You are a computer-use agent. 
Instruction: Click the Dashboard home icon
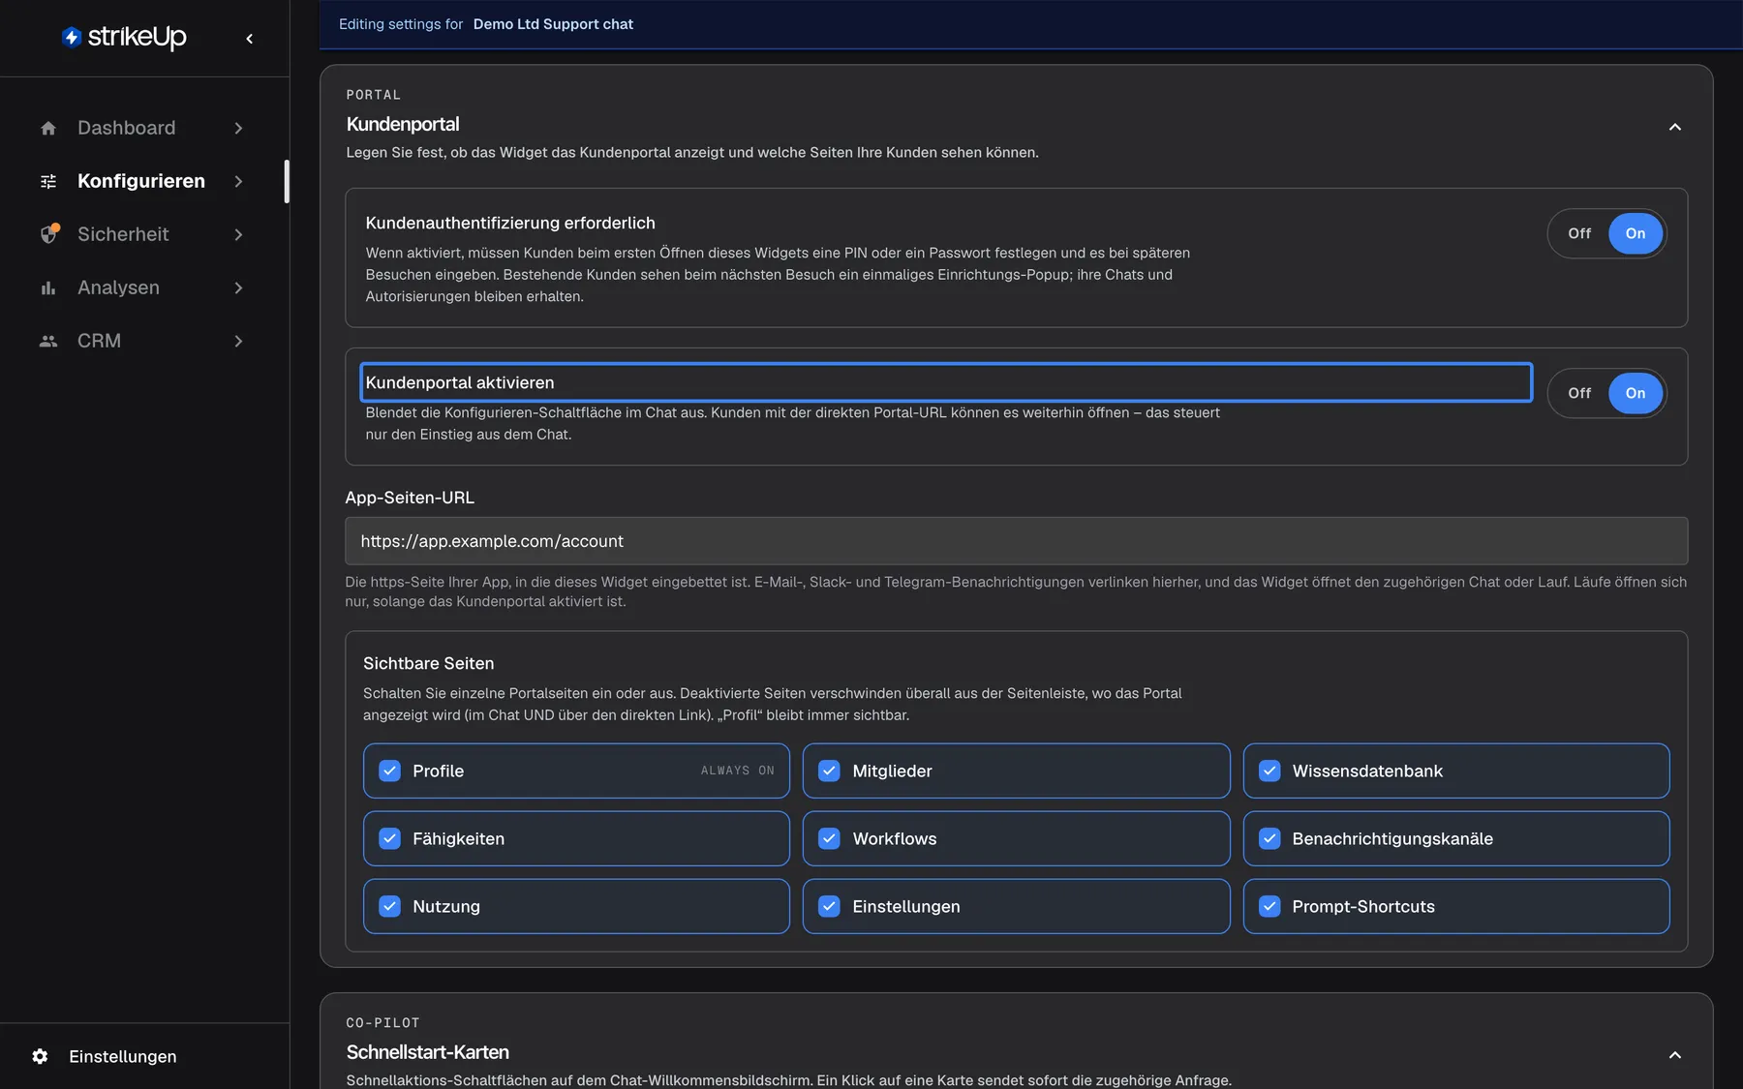[48, 128]
